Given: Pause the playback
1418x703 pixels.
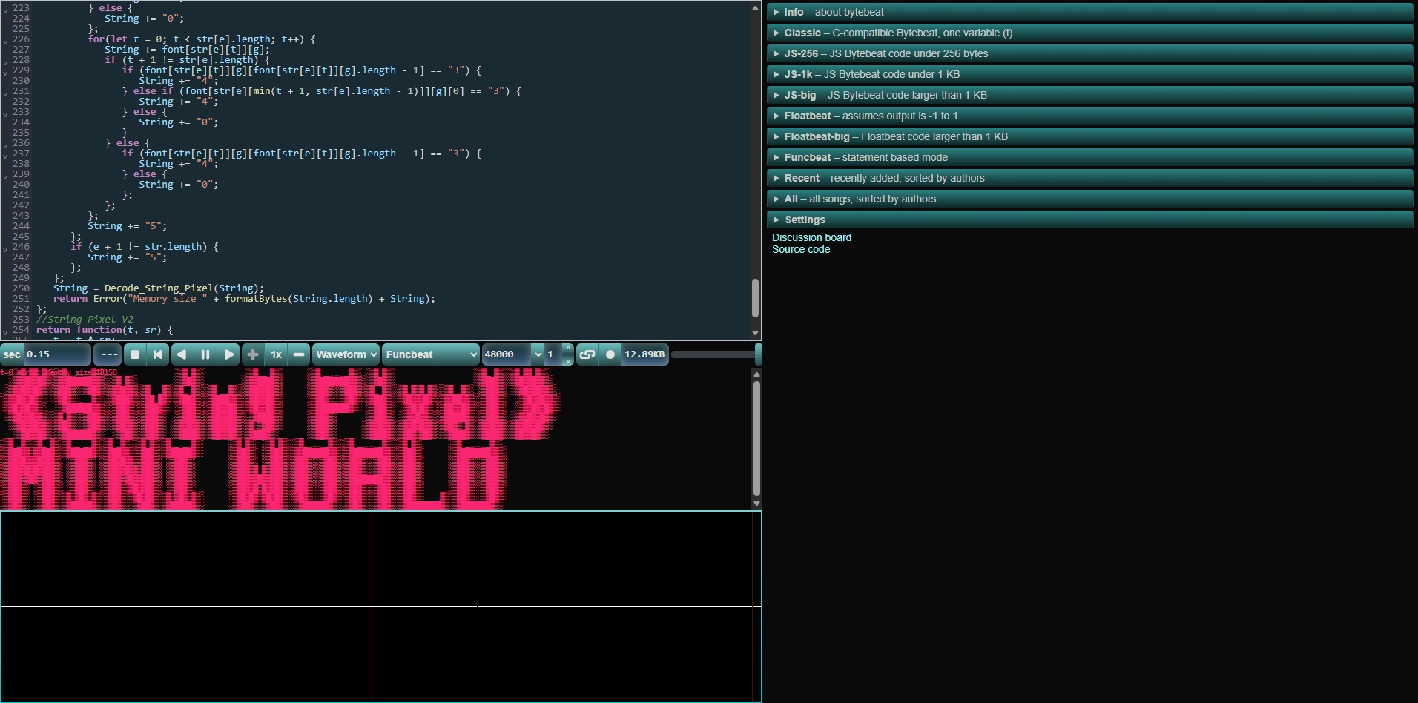Looking at the screenshot, I should coord(205,354).
